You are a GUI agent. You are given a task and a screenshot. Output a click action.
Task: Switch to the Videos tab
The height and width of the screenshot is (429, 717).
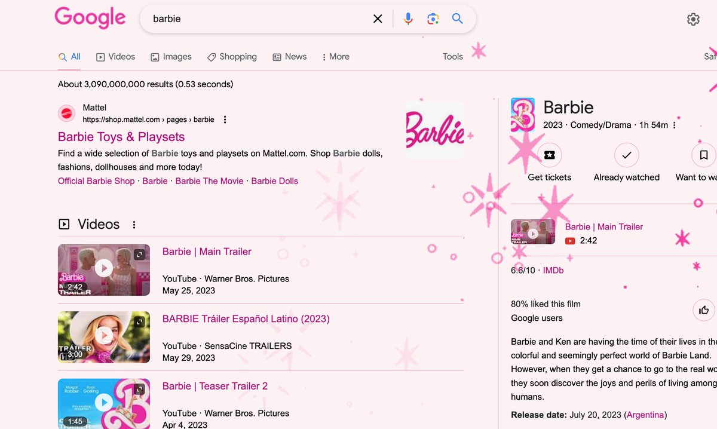tap(115, 57)
